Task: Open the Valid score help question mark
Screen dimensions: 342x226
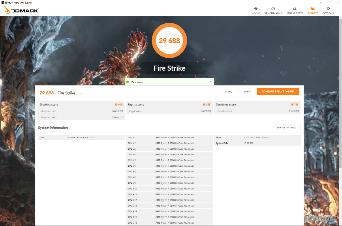Action: 210,82
